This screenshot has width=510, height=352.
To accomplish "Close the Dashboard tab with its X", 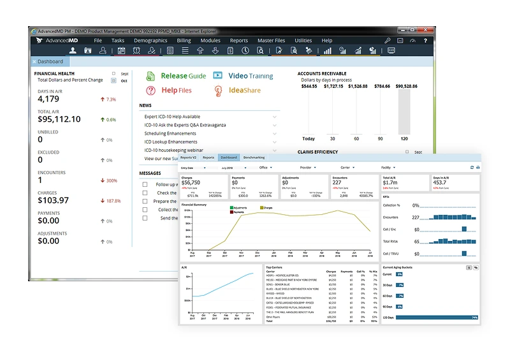I will pyautogui.click(x=34, y=61).
